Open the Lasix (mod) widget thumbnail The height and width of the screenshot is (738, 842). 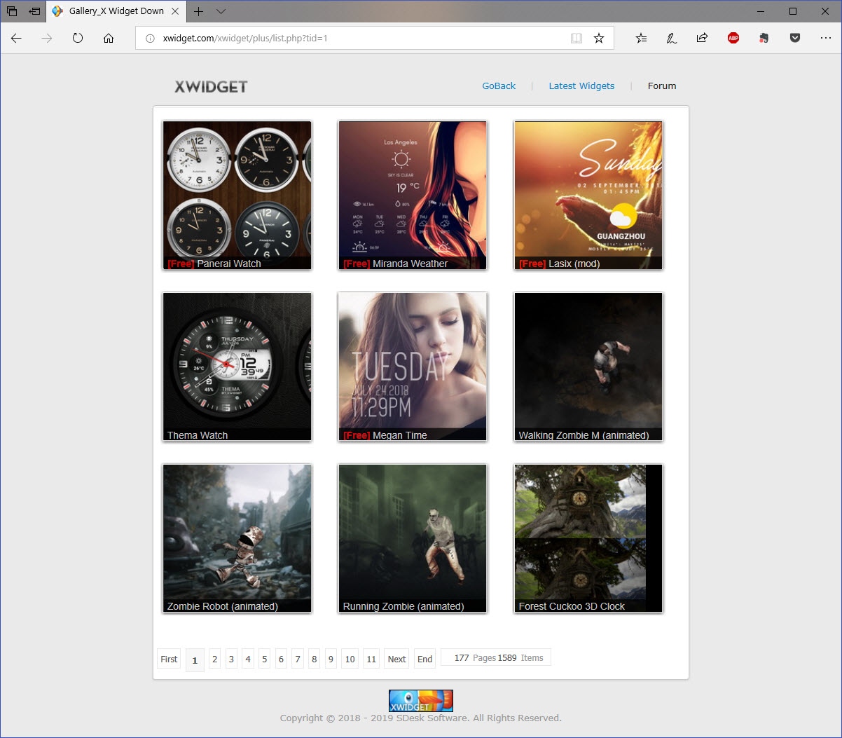[588, 196]
